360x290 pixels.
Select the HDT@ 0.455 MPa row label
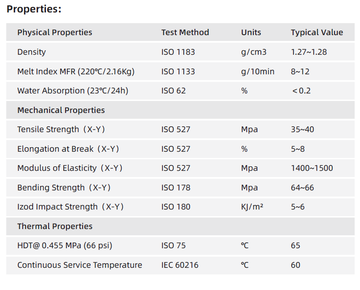pos(65,246)
